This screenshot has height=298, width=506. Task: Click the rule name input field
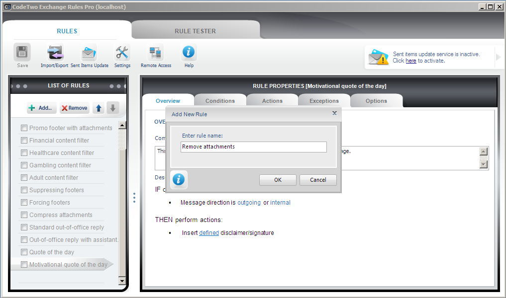click(x=254, y=147)
